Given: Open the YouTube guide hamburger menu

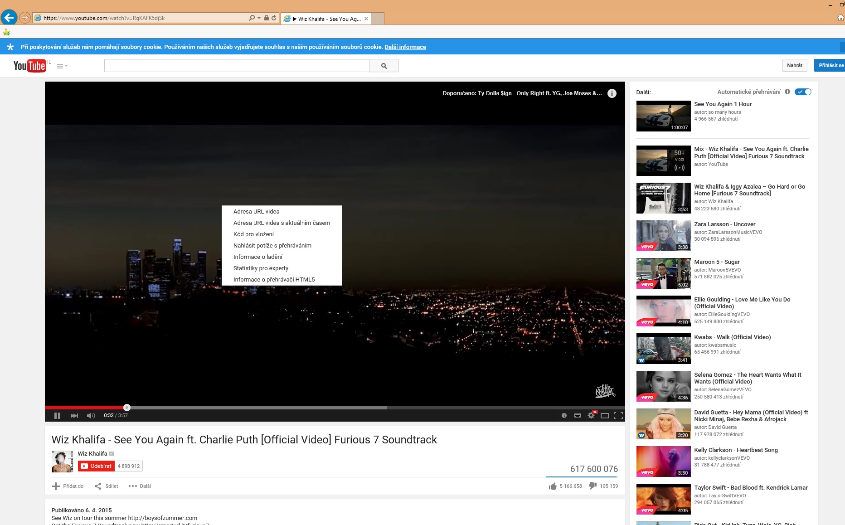Looking at the screenshot, I should (x=62, y=66).
